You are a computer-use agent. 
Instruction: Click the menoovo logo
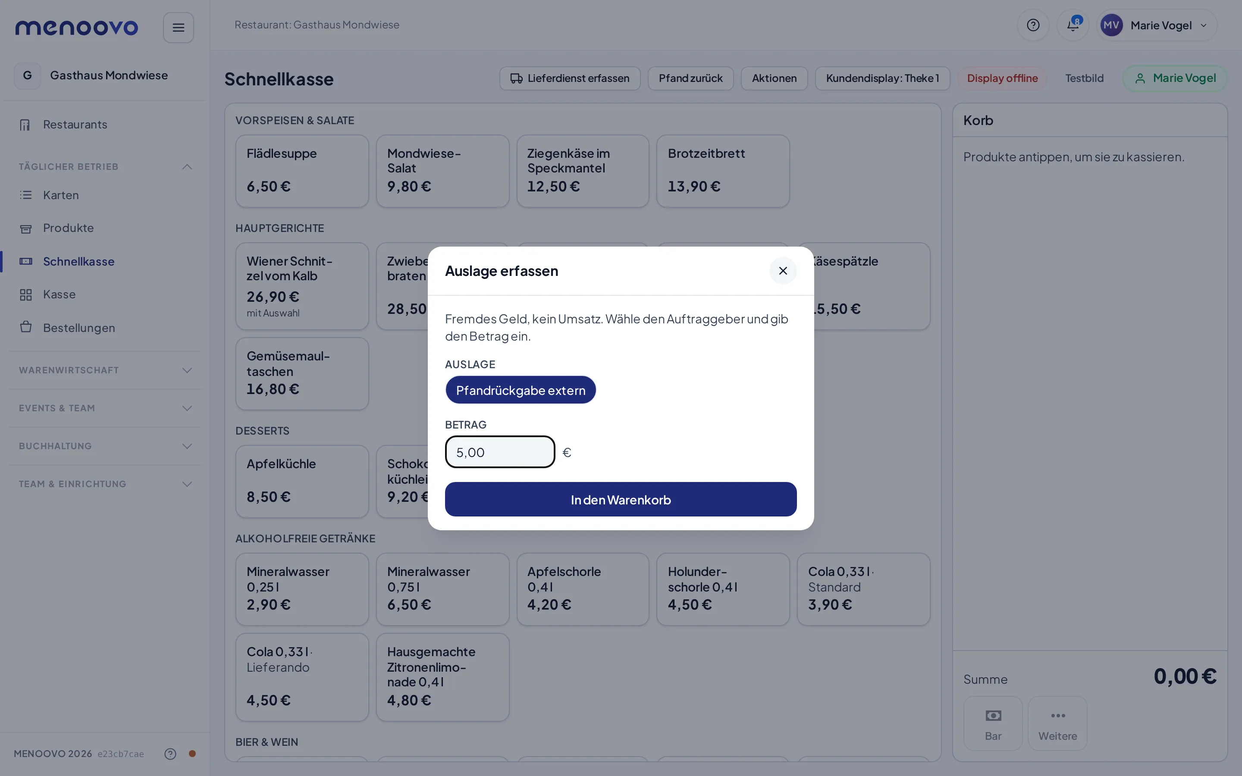(76, 27)
